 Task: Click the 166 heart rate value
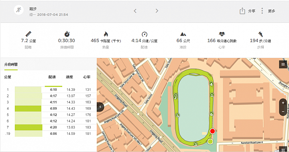pyautogui.click(x=222, y=40)
